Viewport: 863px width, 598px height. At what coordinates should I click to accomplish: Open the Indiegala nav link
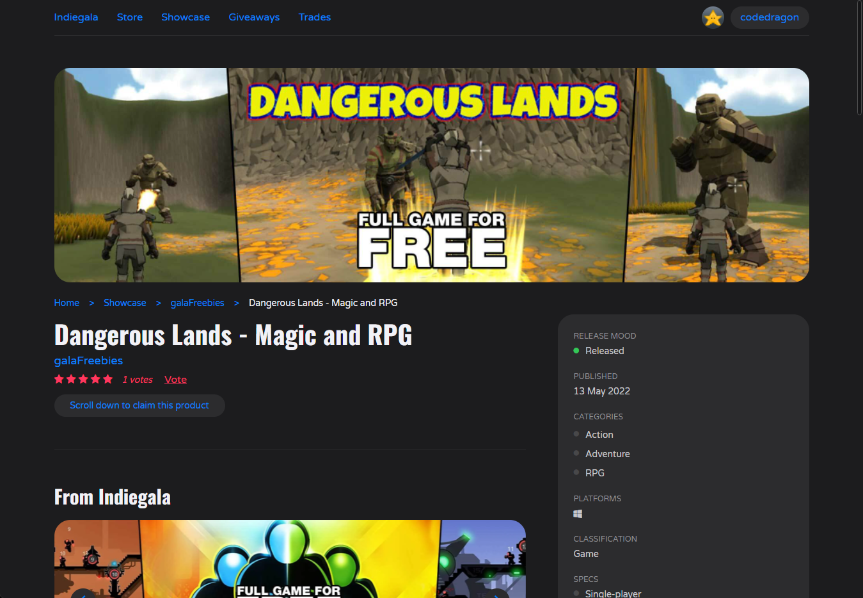pos(76,17)
